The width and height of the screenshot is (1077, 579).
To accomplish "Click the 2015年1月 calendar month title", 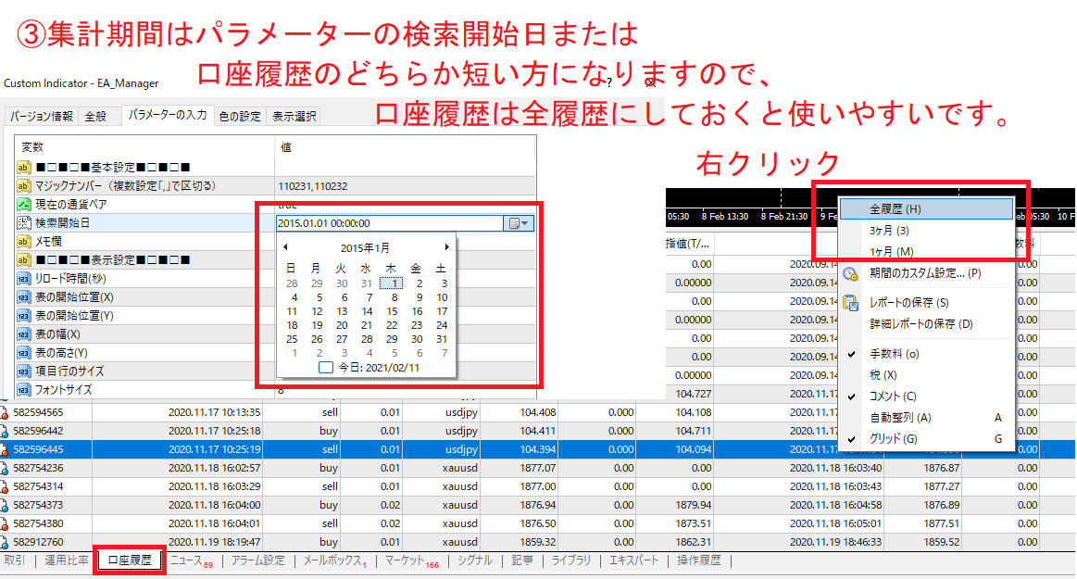I will (366, 248).
